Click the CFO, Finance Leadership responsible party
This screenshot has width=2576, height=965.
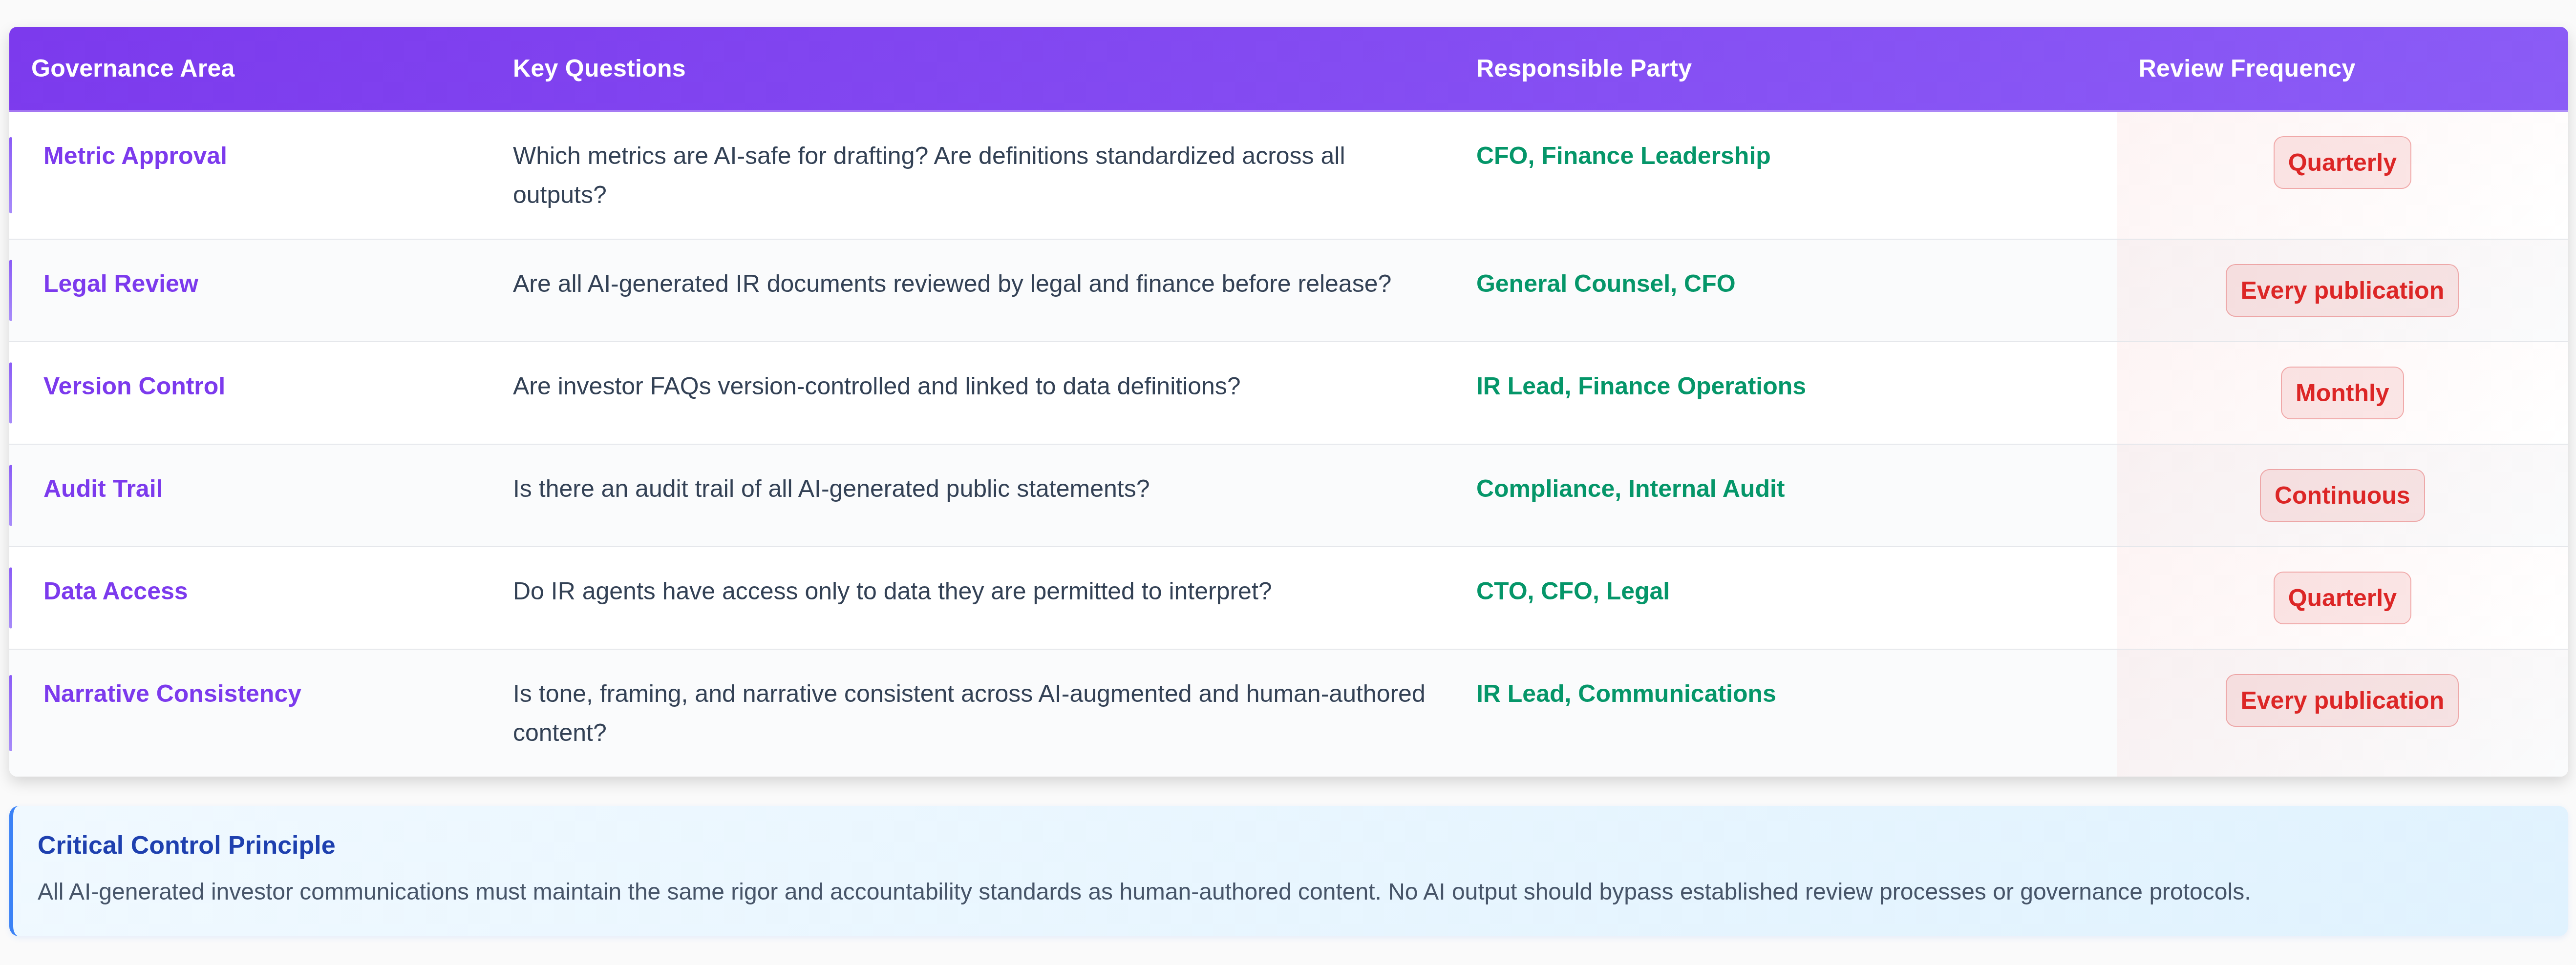pyautogui.click(x=1622, y=156)
